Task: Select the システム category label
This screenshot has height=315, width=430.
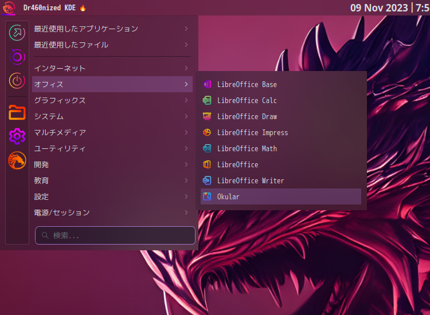Action: click(x=49, y=116)
